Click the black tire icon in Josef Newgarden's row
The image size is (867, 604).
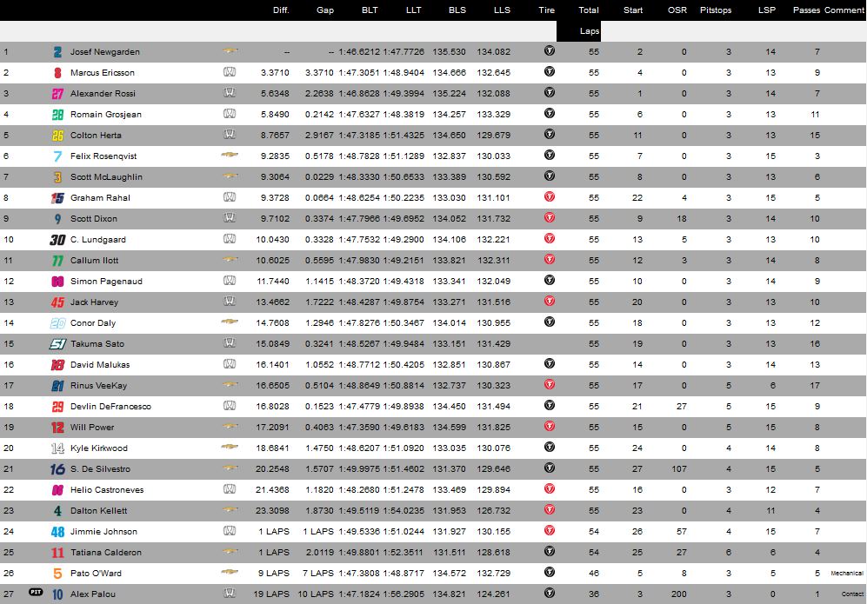[550, 52]
